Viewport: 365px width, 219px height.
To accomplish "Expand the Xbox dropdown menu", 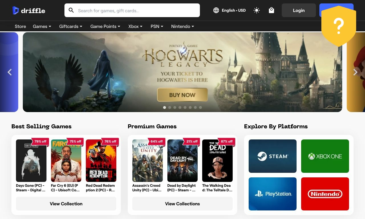I will pos(135,26).
